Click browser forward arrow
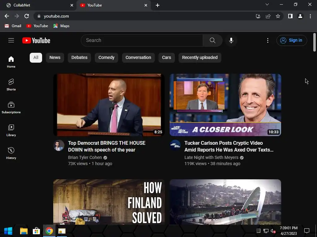The width and height of the screenshot is (317, 237). click(17, 16)
